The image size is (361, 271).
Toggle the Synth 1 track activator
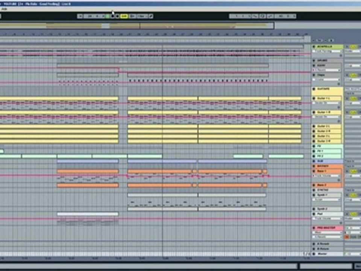pyautogui.click(x=353, y=195)
